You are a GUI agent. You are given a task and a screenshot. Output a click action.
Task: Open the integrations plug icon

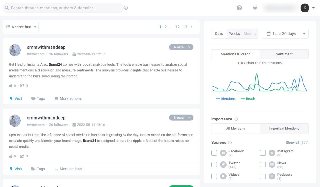(x=255, y=8)
